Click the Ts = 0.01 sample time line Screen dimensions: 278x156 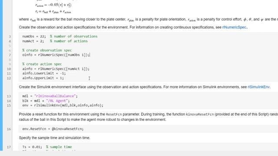tap(47, 147)
